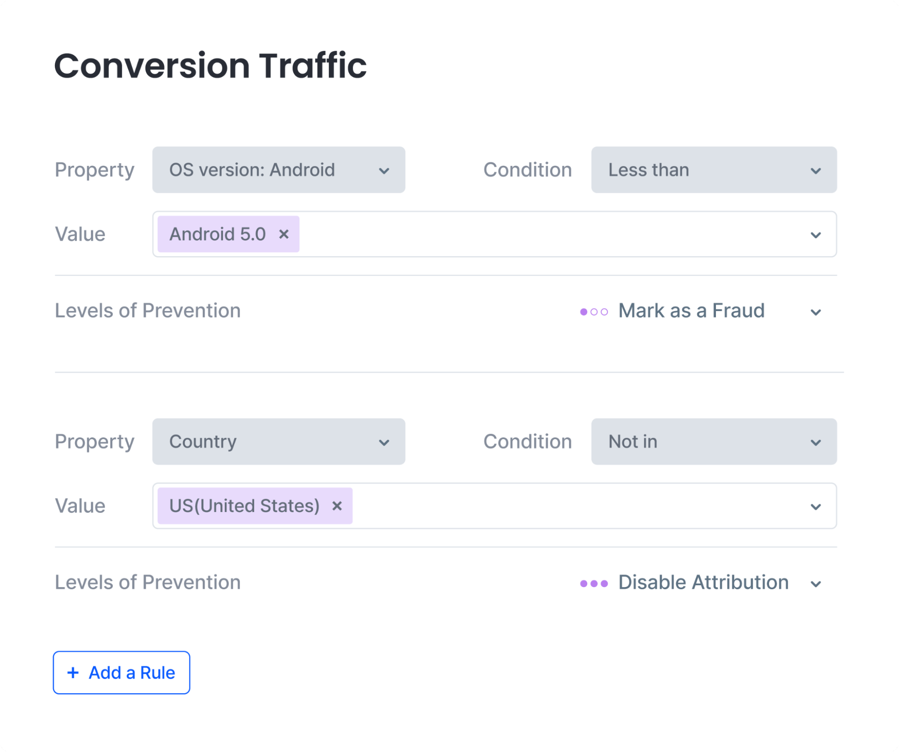Open the Disable Attribution prevention dropdown
The height and width of the screenshot is (752, 899).
pos(702,583)
